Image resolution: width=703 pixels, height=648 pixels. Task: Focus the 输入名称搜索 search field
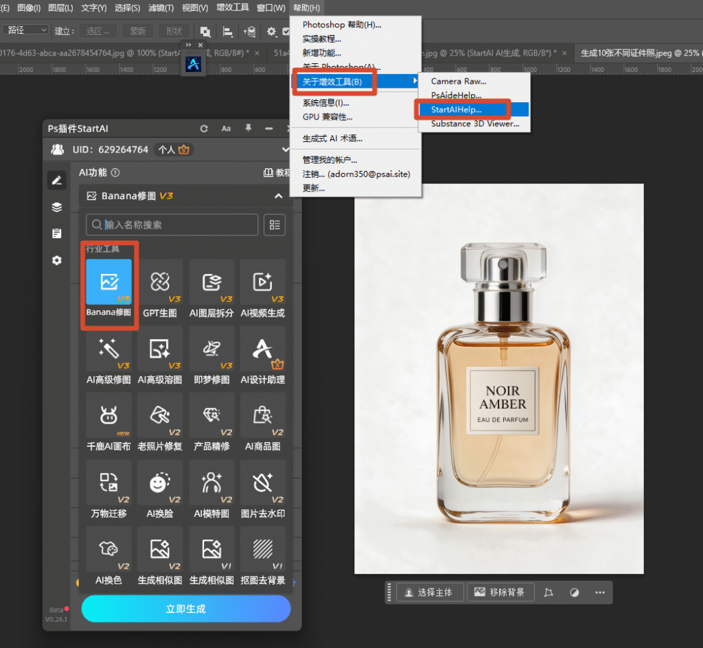[x=172, y=224]
